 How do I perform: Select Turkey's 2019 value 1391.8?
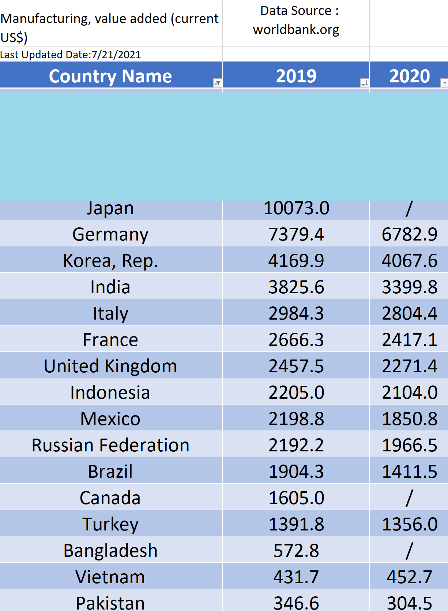(x=296, y=523)
